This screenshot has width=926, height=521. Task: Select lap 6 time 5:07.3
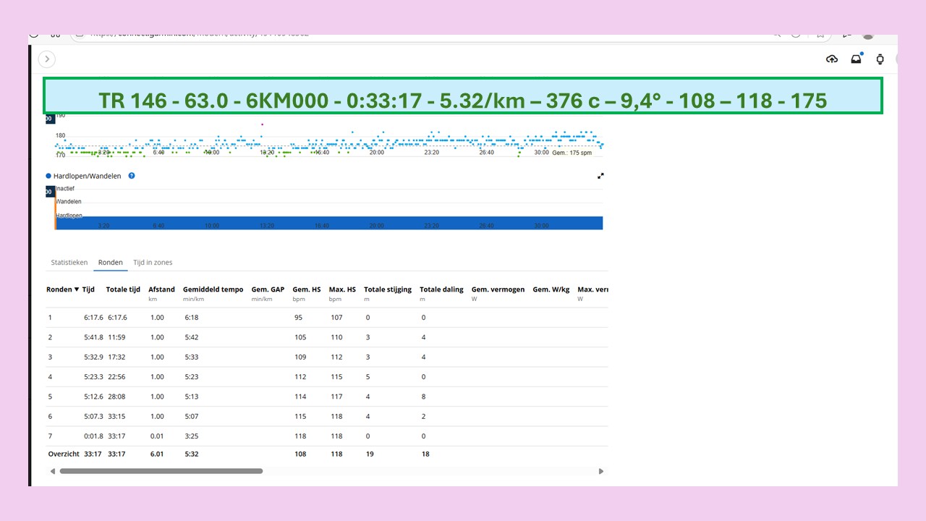(93, 417)
